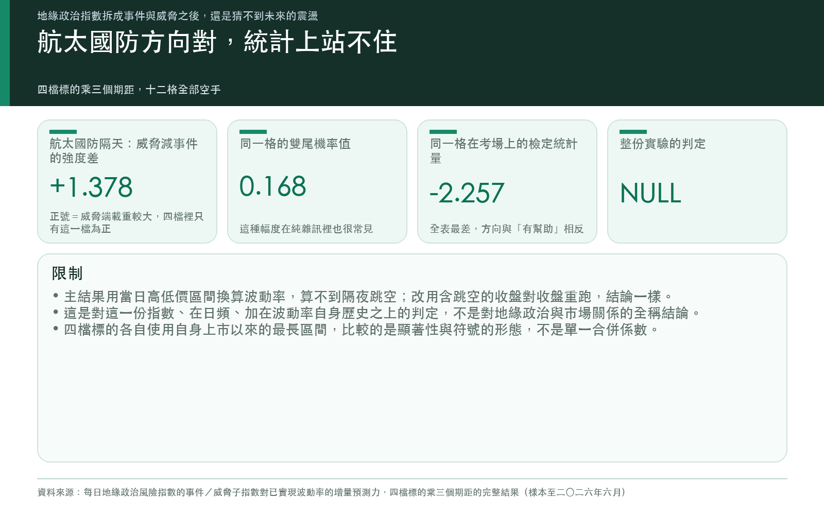Click the card label 整份實驗的判定
The width and height of the screenshot is (824, 515).
663,144
